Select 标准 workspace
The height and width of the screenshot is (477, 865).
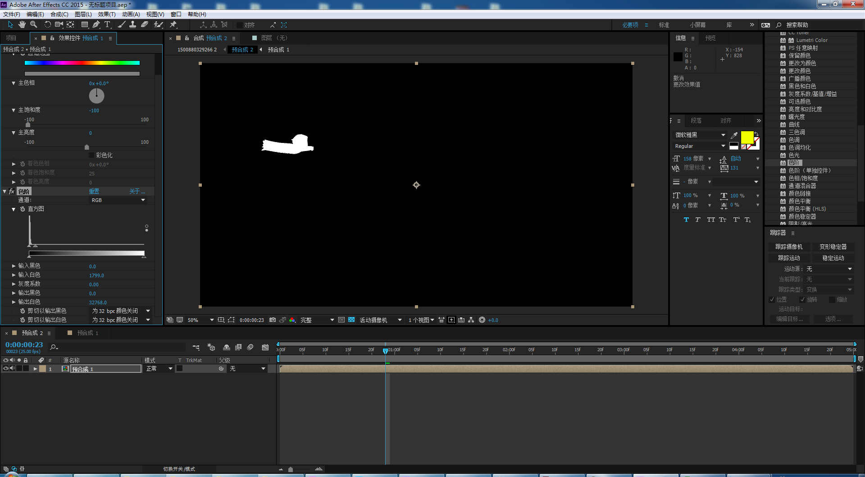tap(664, 25)
